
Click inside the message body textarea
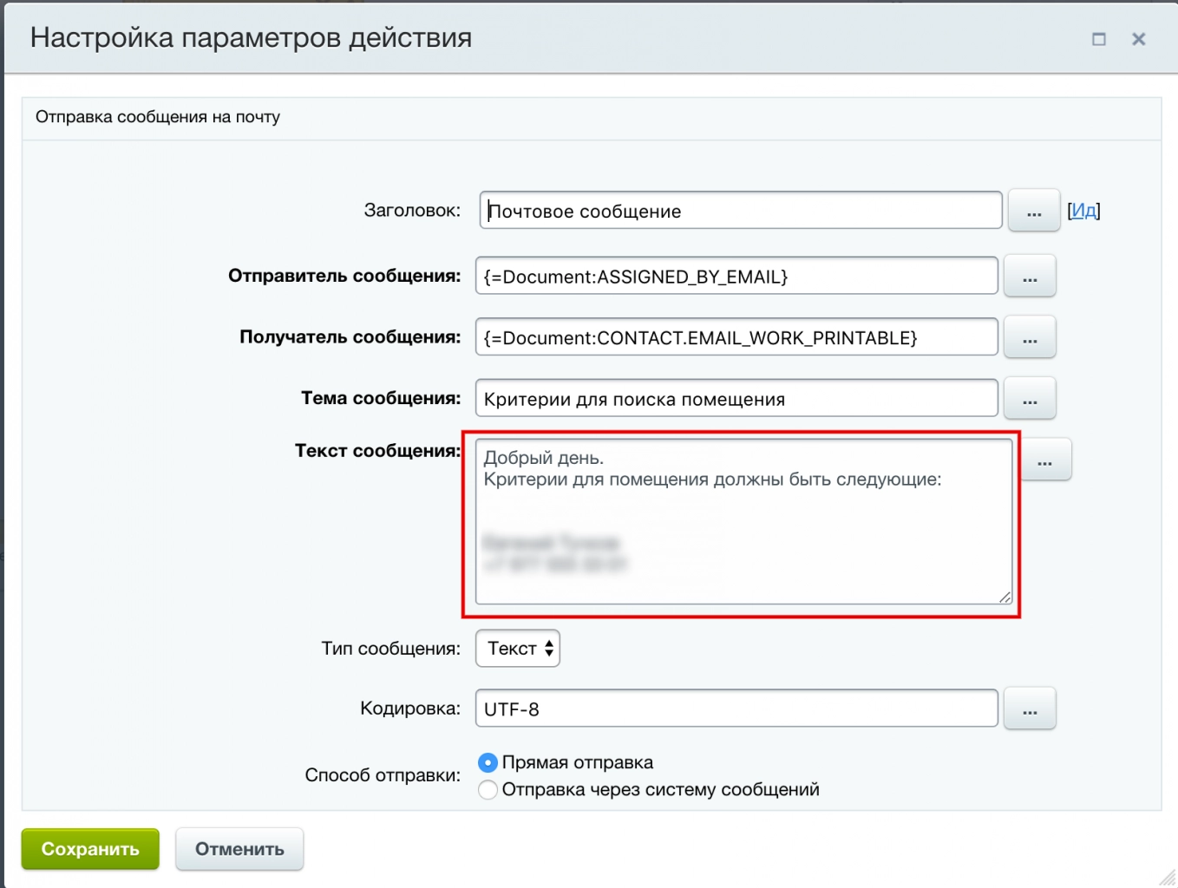pos(742,520)
